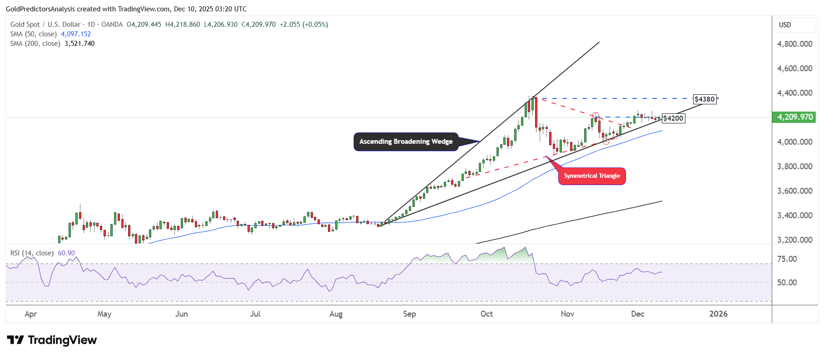Click the $4200 support price label
This screenshot has width=824, height=357.
673,118
